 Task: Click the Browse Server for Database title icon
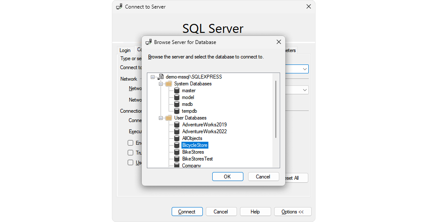click(149, 42)
